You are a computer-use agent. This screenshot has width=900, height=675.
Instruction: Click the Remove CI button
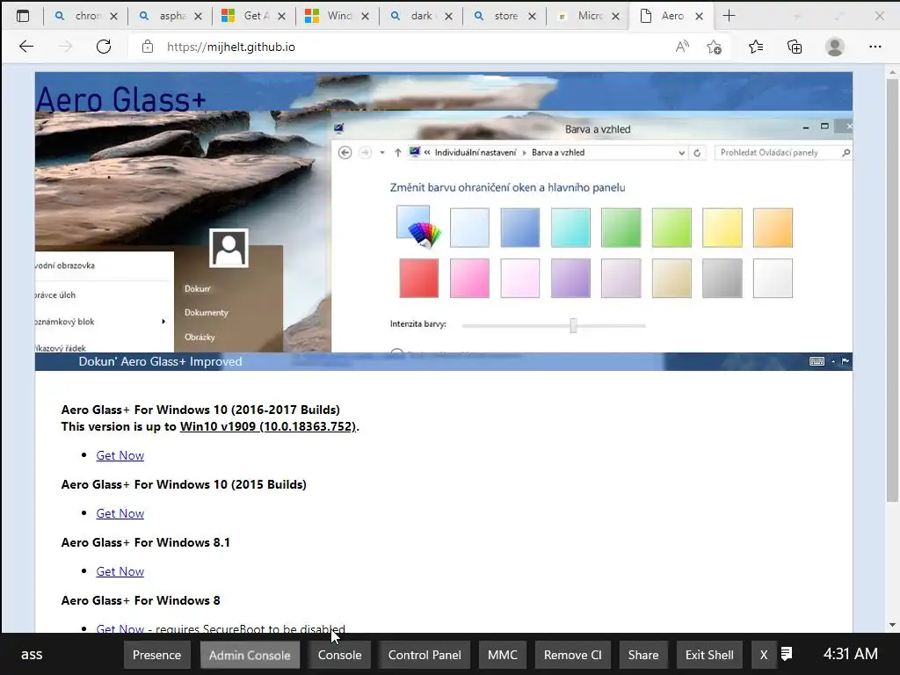[x=573, y=655]
